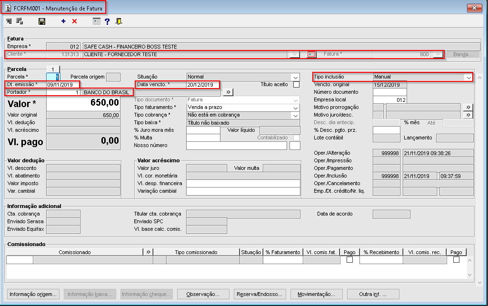Click the document icon in window title bar

pyautogui.click(x=8, y=8)
